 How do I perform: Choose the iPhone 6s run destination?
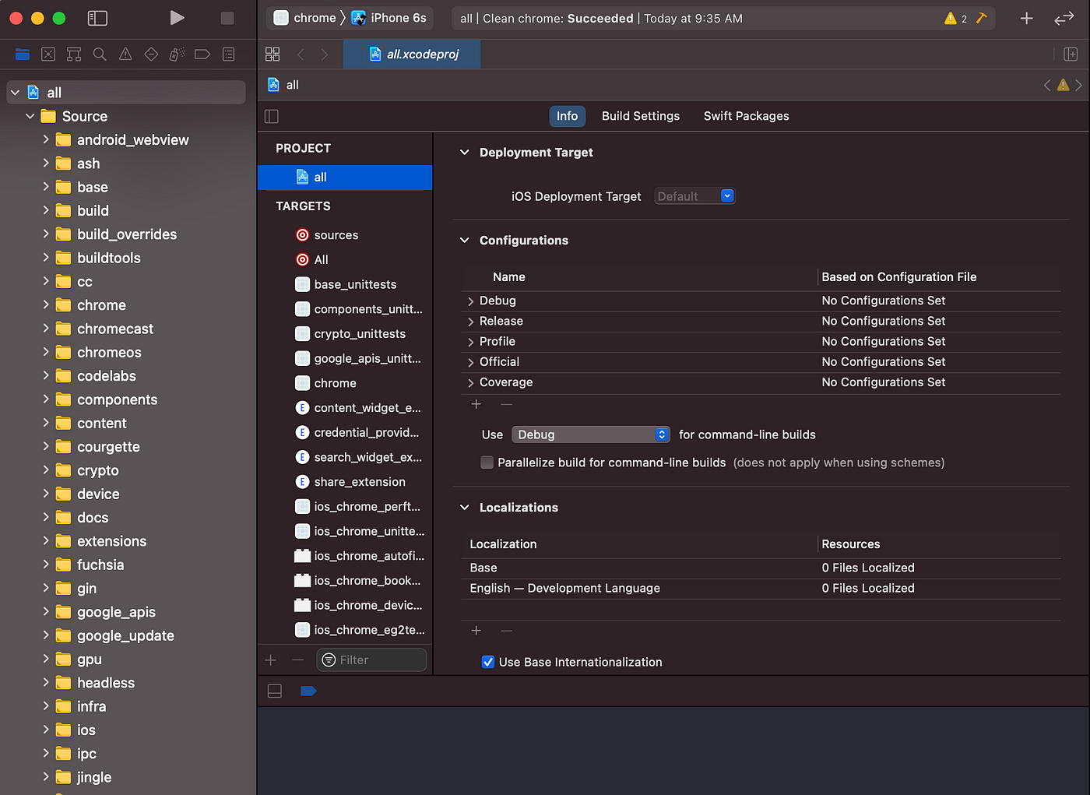click(389, 18)
